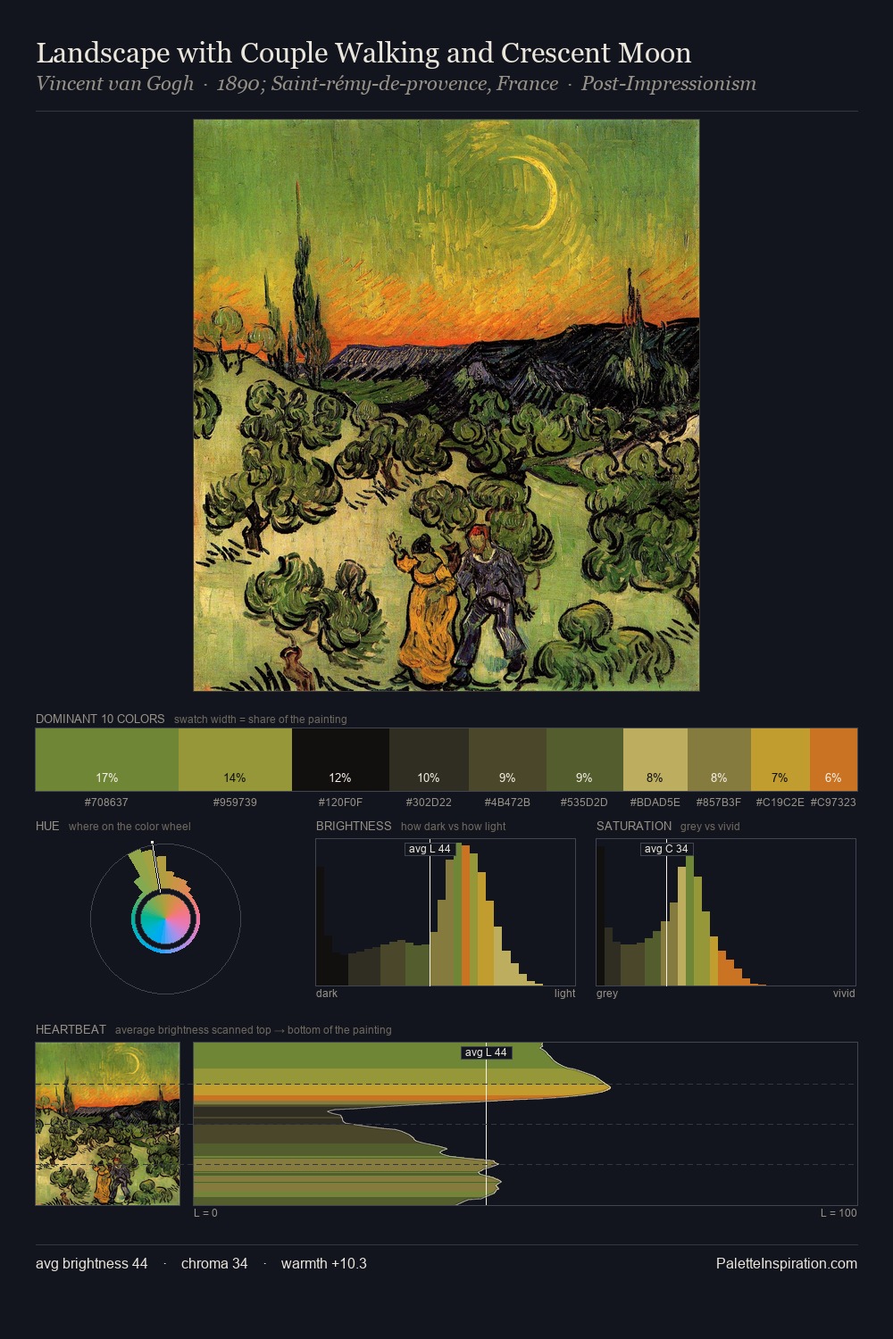Click the 'avg L 44' label in Brightness
The height and width of the screenshot is (1339, 893).
click(430, 849)
